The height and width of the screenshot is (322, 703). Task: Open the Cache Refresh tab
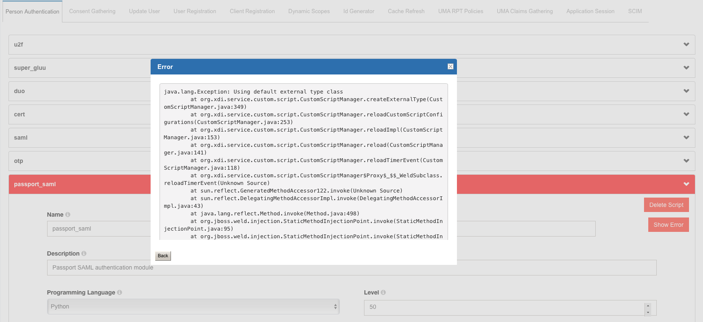pos(406,11)
